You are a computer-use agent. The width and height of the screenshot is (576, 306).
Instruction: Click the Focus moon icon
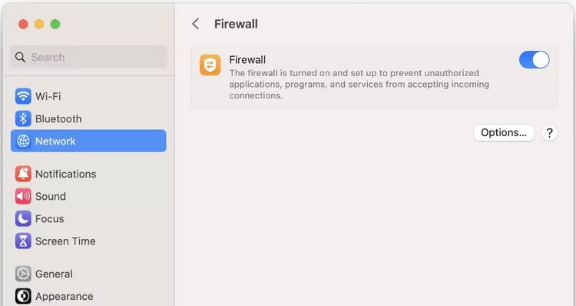click(23, 219)
